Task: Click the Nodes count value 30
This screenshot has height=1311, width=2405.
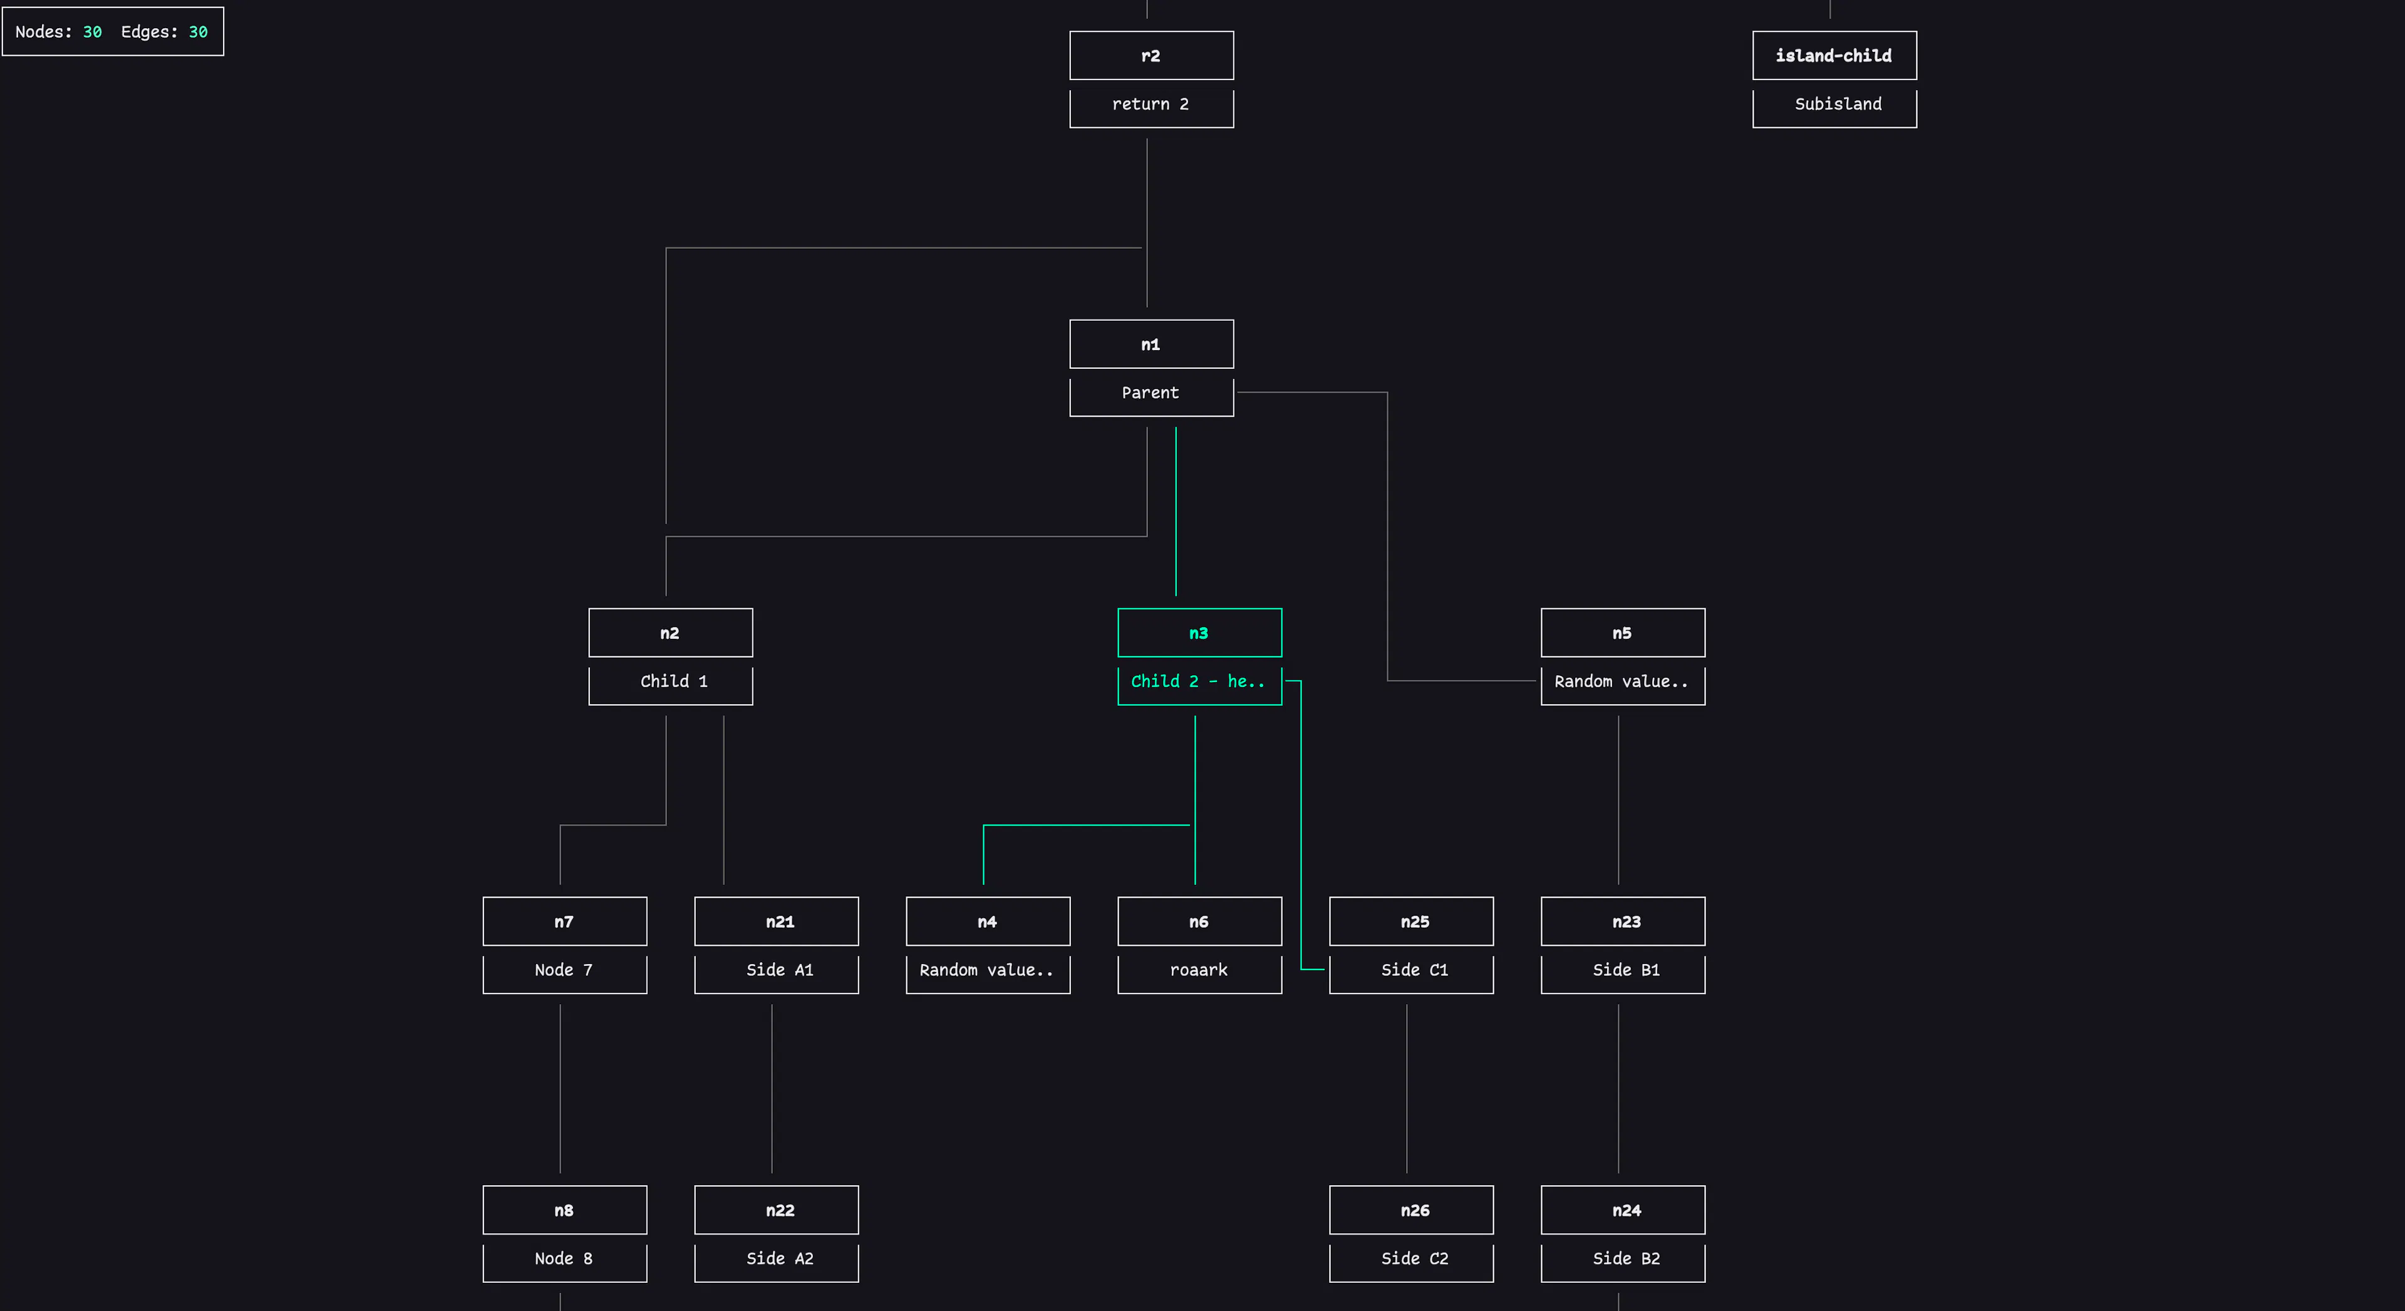Action: point(93,32)
